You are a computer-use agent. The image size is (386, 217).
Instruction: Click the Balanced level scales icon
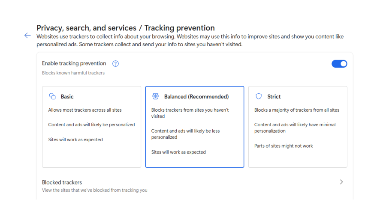coord(155,96)
